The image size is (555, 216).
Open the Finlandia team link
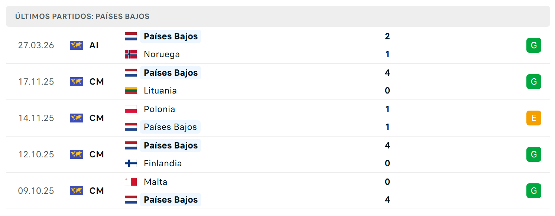coord(163,163)
